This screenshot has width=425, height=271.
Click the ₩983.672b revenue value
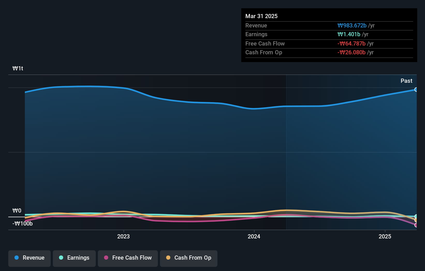coord(352,25)
